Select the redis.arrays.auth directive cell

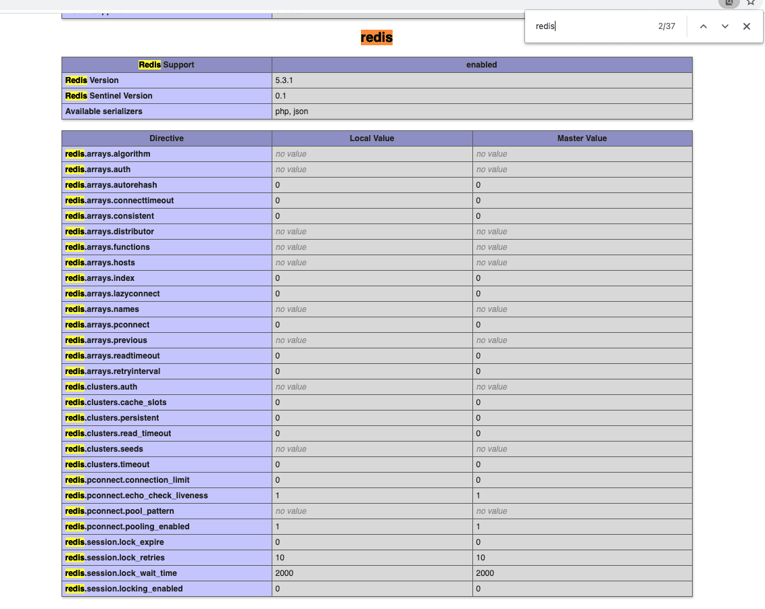pyautogui.click(x=166, y=169)
